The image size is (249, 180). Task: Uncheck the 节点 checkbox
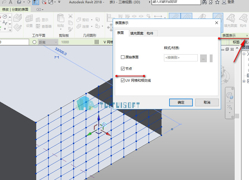(x=123, y=69)
